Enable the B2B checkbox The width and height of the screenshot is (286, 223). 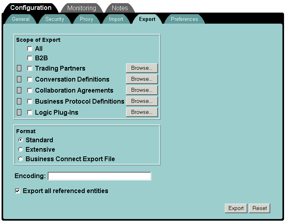pyautogui.click(x=30, y=58)
